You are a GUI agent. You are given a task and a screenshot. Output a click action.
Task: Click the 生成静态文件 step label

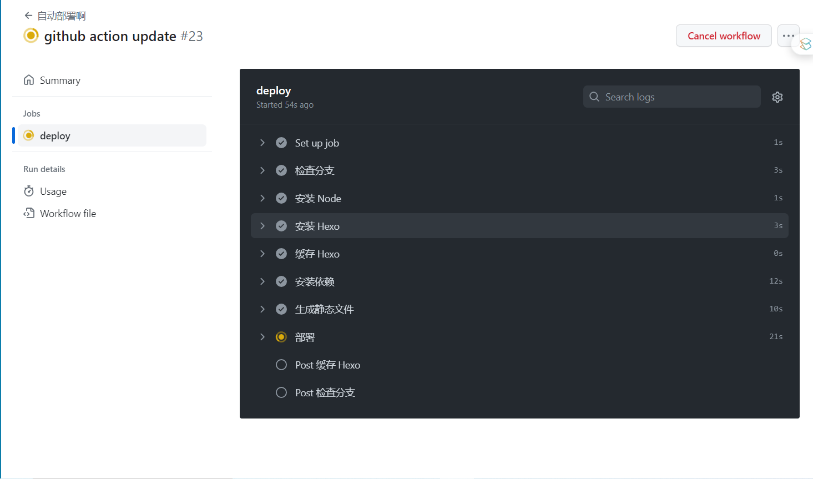pyautogui.click(x=325, y=310)
